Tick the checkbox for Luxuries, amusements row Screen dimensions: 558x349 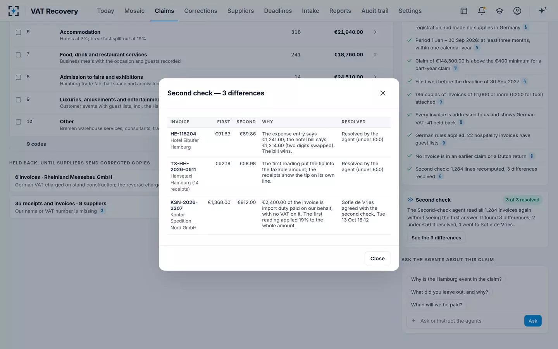(x=18, y=100)
